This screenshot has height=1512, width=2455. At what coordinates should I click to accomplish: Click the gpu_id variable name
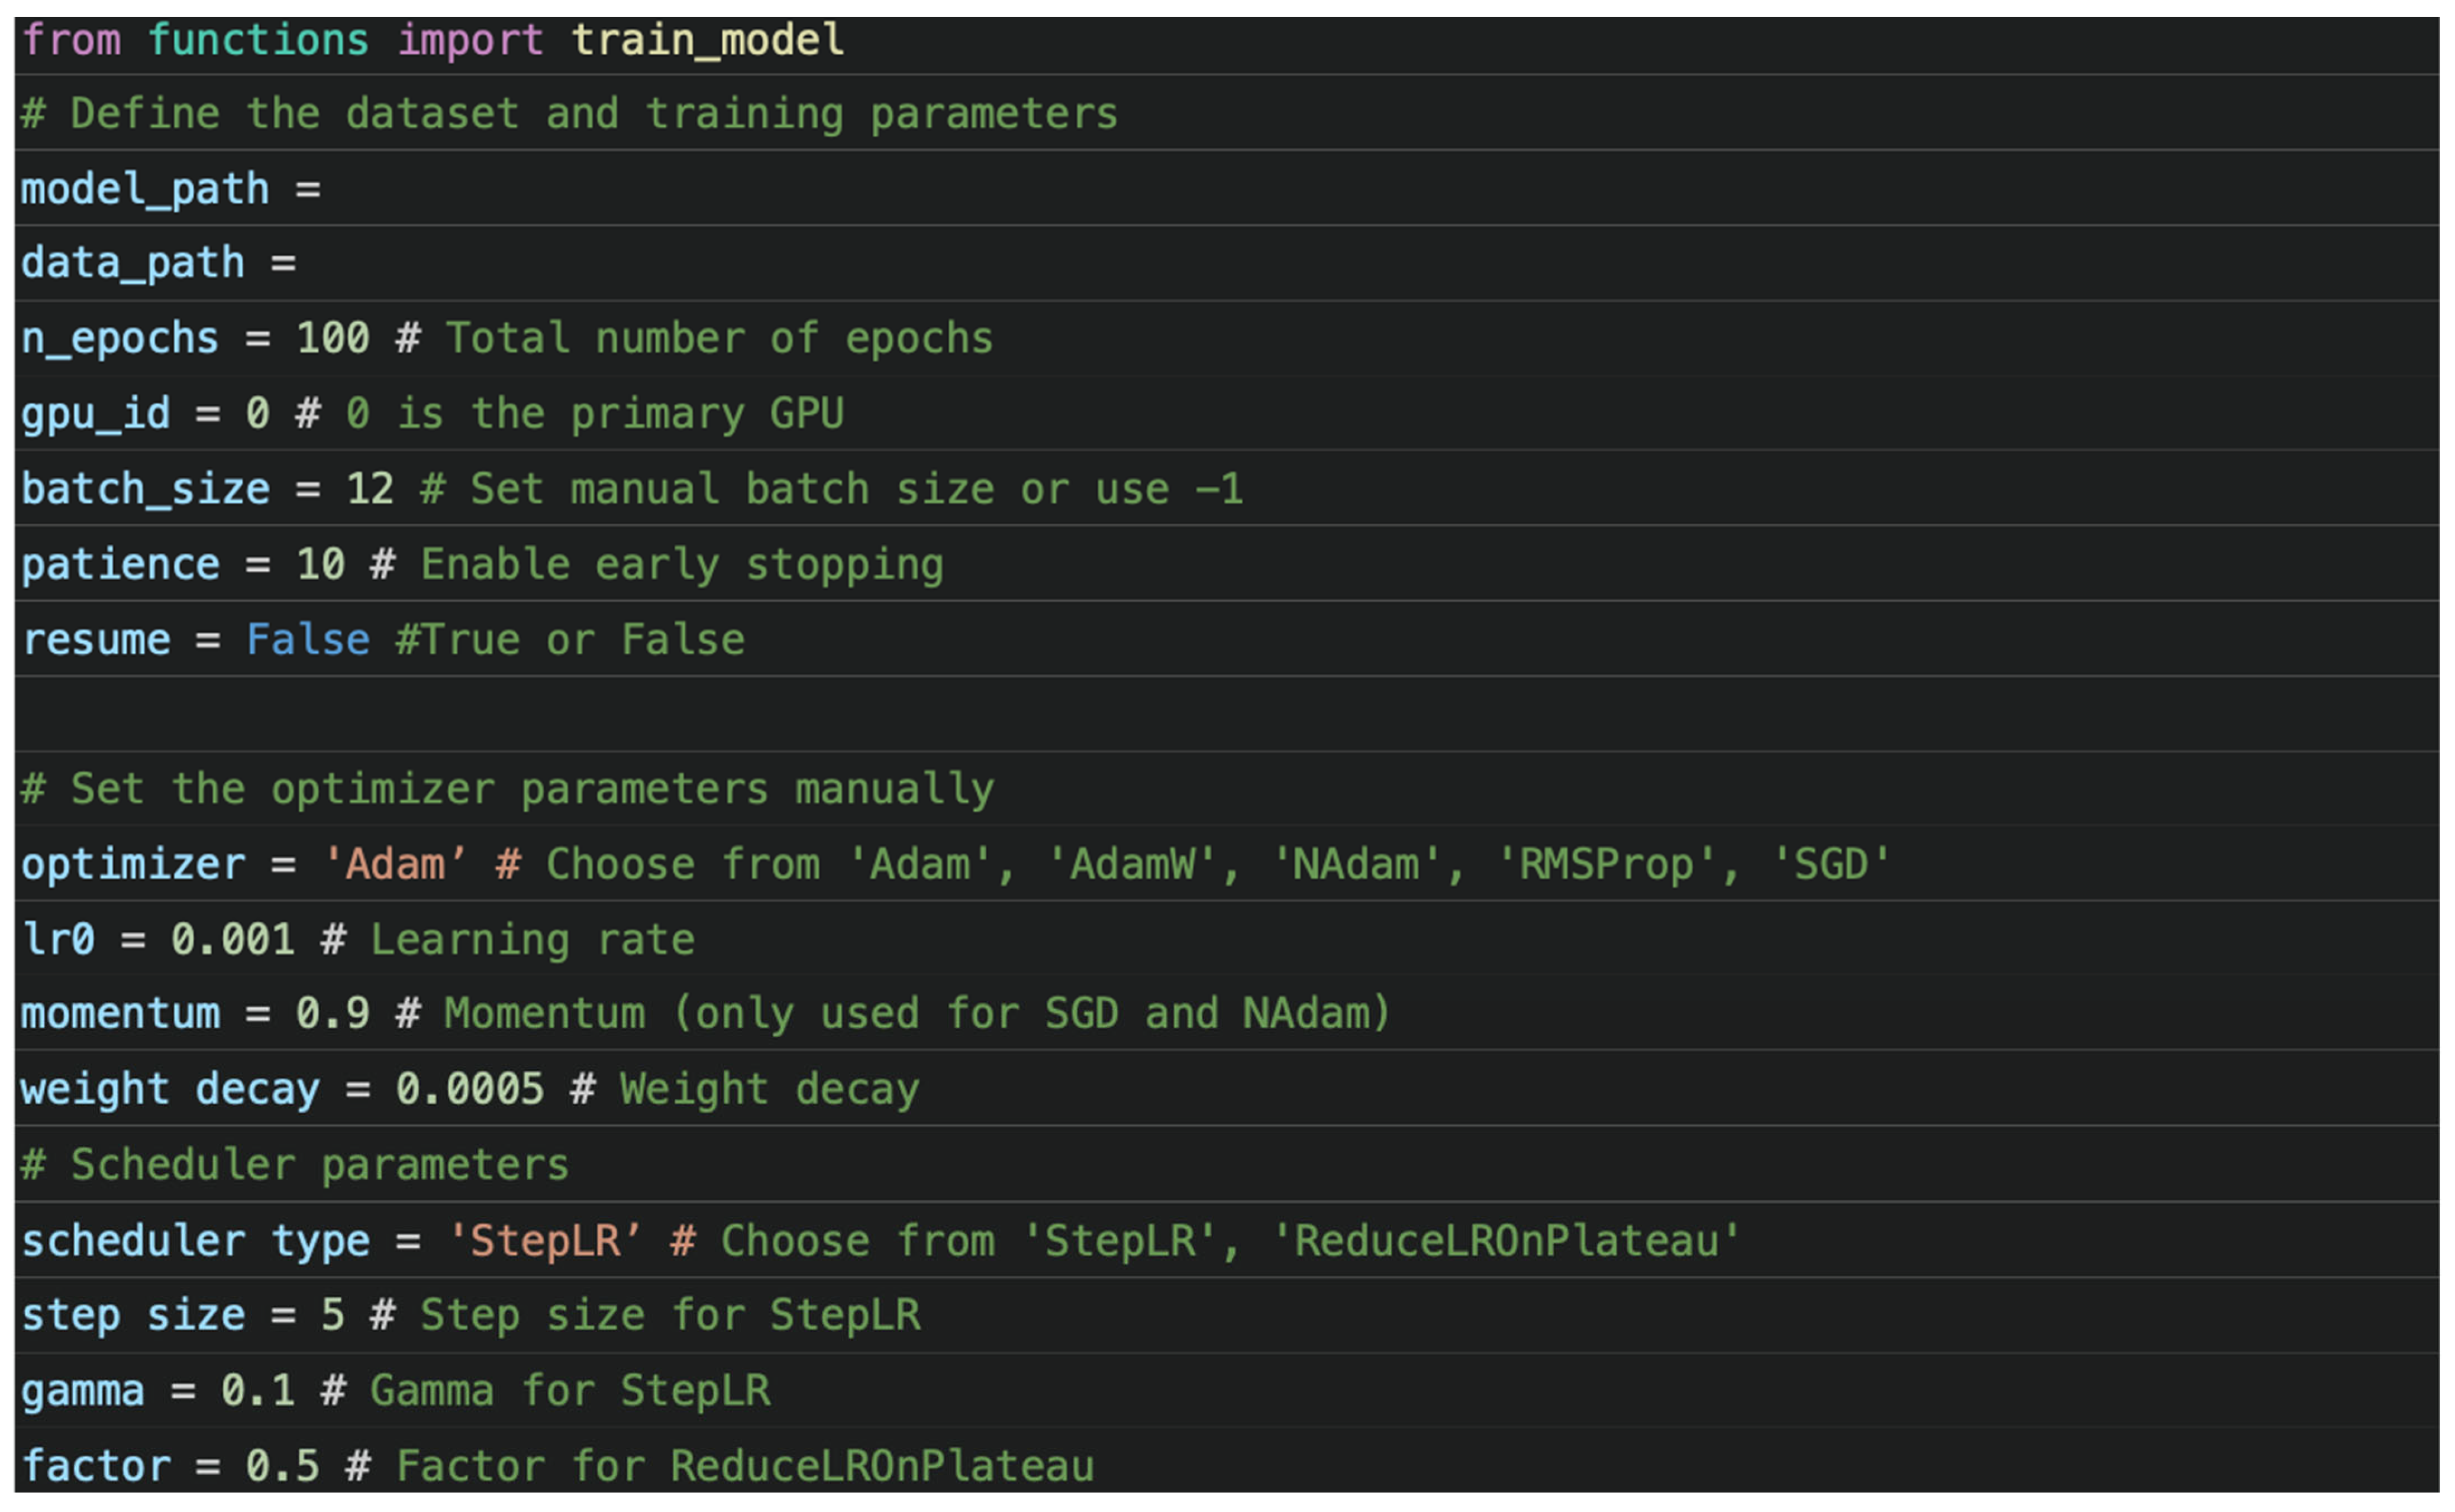[x=96, y=414]
